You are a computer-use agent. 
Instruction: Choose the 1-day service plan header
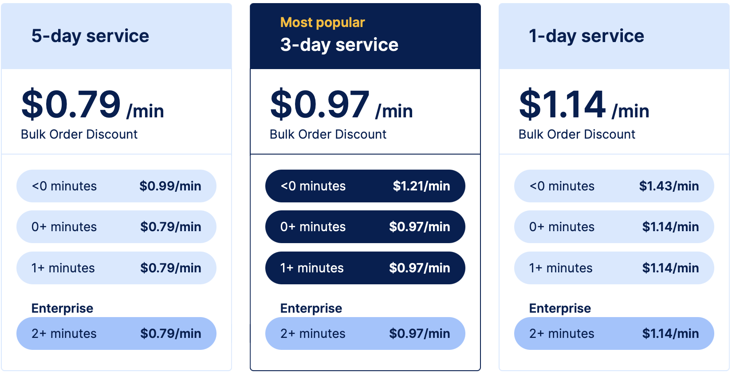tap(586, 36)
